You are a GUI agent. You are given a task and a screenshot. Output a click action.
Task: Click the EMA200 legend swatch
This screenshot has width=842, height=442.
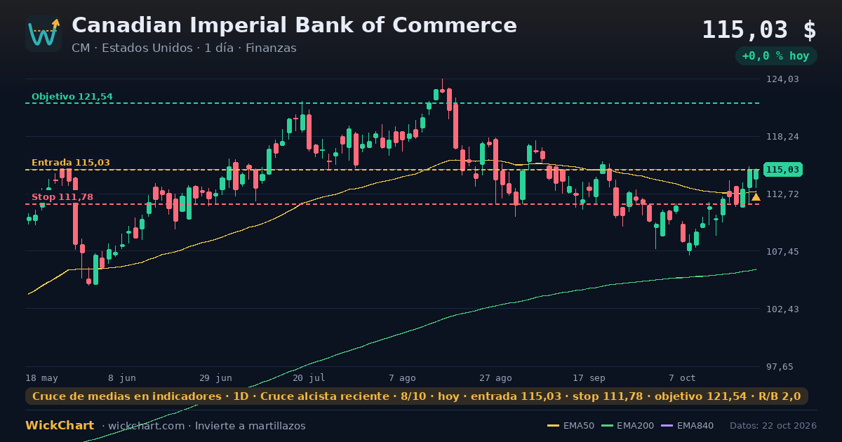coord(606,426)
